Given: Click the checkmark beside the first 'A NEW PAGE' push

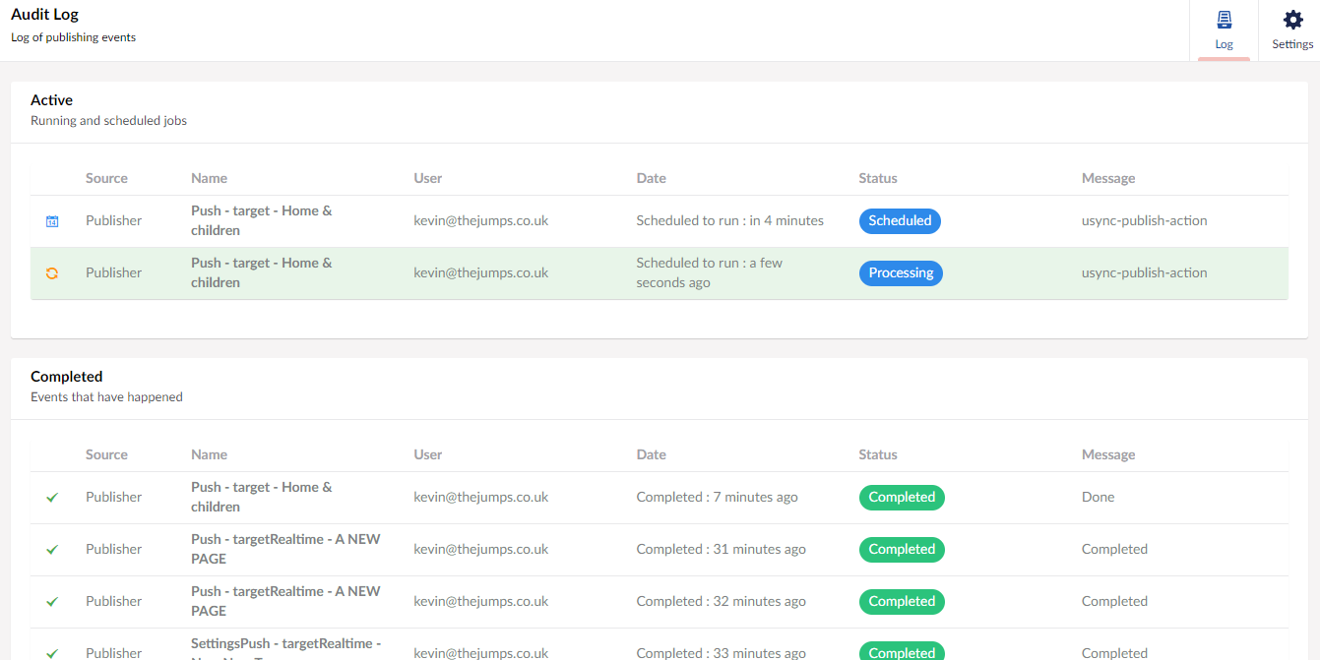Looking at the screenshot, I should [x=52, y=549].
